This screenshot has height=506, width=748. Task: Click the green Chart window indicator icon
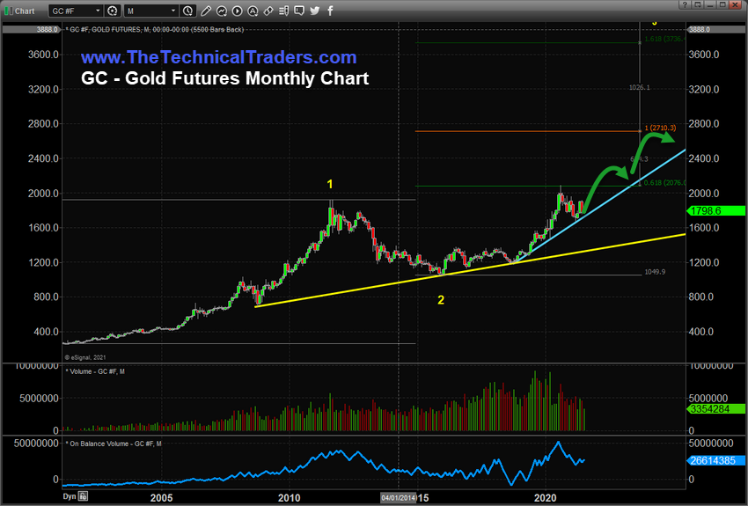click(9, 11)
